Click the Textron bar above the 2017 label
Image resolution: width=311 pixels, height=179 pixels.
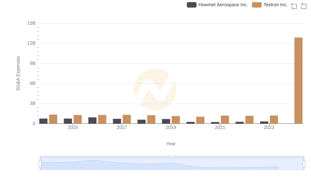point(127,119)
